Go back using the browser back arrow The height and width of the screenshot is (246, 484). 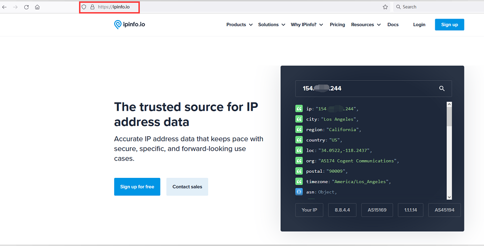click(4, 7)
